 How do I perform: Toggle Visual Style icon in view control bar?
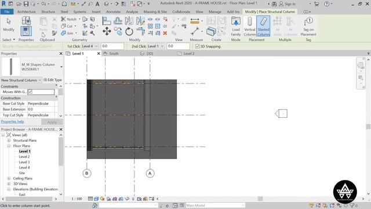96,199
